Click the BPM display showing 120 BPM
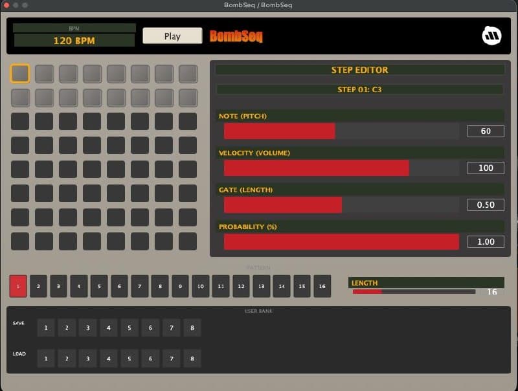This screenshot has width=518, height=391. tap(73, 41)
